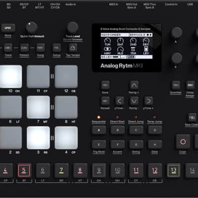
Task: Tap the New Chain key
Action: [192, 118]
